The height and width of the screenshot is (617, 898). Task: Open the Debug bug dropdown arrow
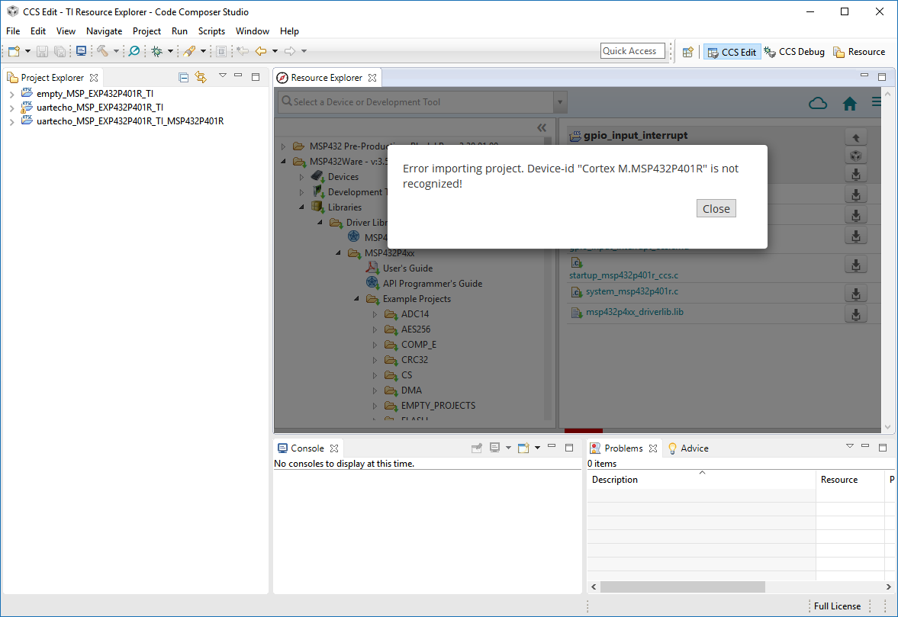point(170,52)
